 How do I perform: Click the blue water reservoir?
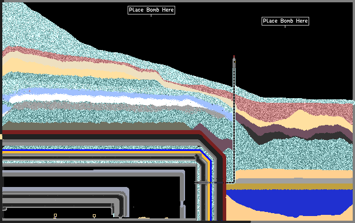coord(290,202)
